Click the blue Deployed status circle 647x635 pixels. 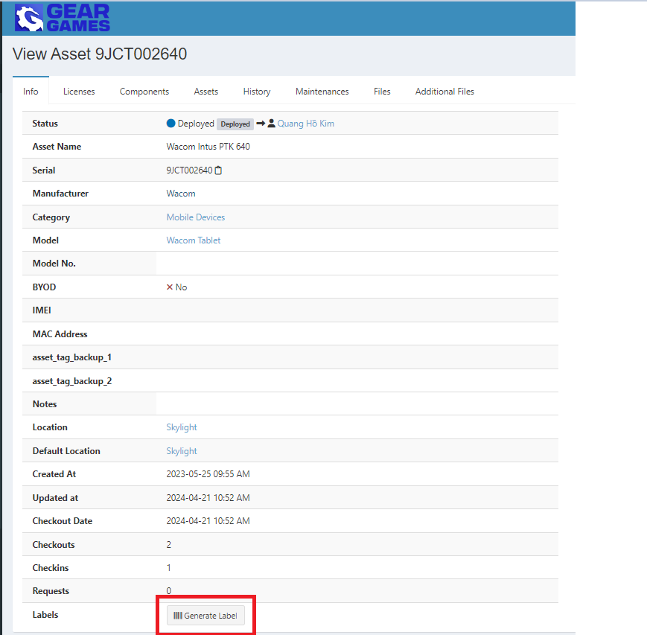(x=170, y=124)
